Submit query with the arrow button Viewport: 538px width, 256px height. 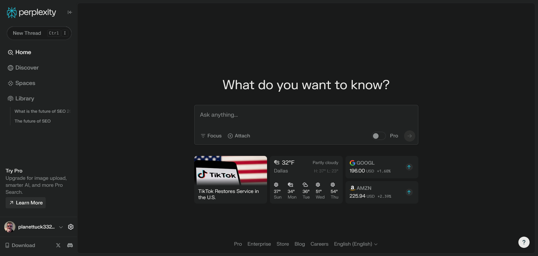click(409, 136)
